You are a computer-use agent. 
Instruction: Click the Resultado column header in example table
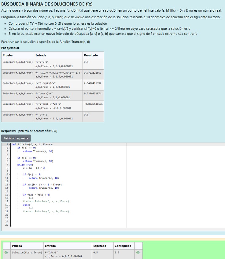91,55
